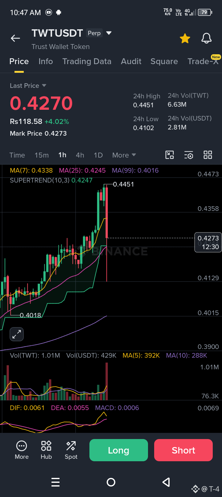Screen dimensions: 222x497
Task: Tap the Vol(TWT): 1.01M label
Action: [35, 355]
